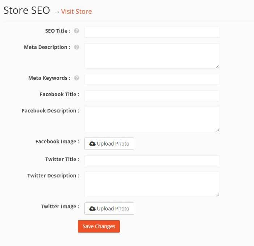The width and height of the screenshot is (254, 246).
Task: Click the SEO Title help icon
Action: (76, 31)
